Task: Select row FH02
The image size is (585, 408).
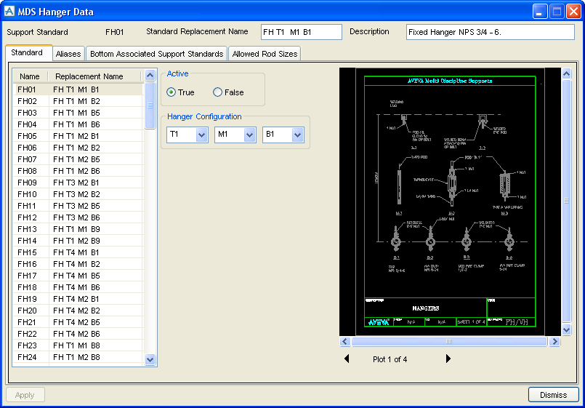Action: click(x=78, y=101)
